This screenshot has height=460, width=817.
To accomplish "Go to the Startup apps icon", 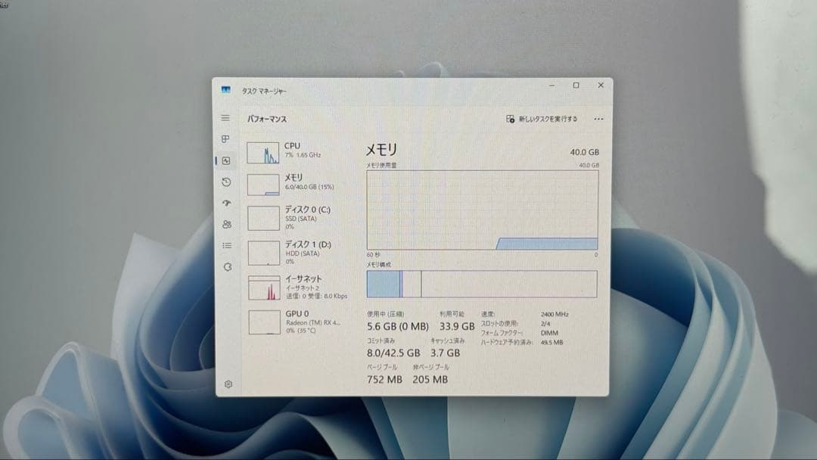I will 226,203.
